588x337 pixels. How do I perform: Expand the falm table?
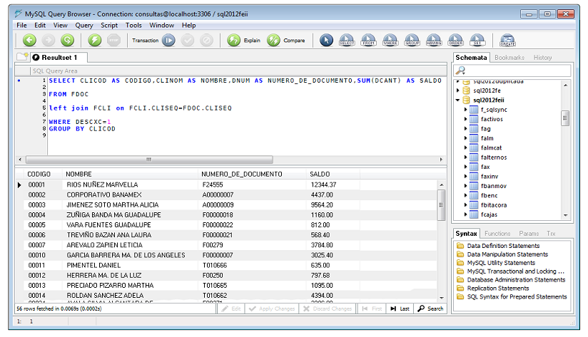(x=466, y=138)
